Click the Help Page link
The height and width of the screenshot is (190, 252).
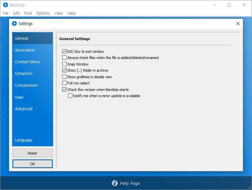[x=130, y=183]
